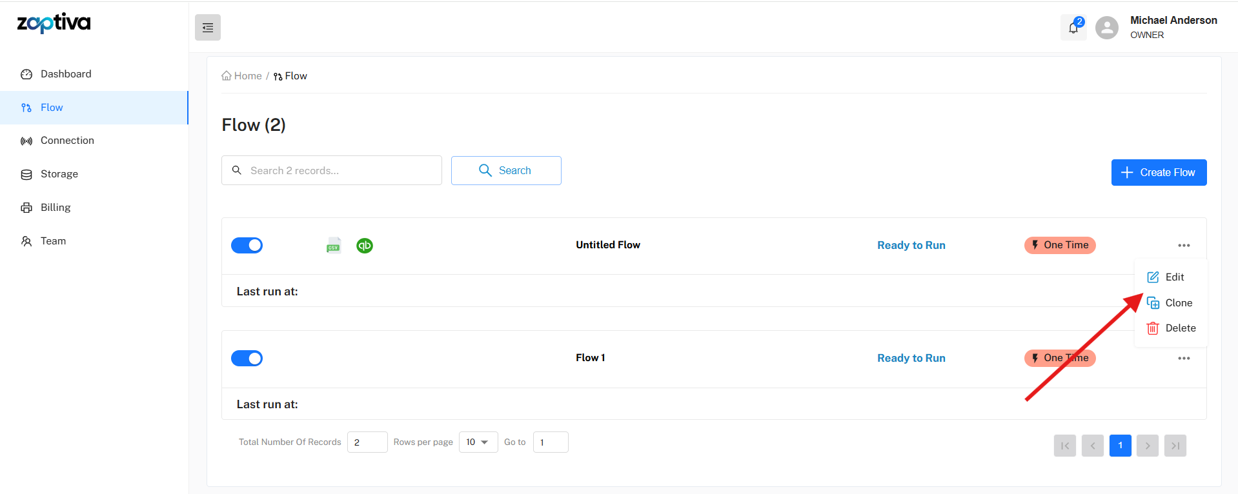Click the Home breadcrumb link
1238x494 pixels.
click(242, 76)
